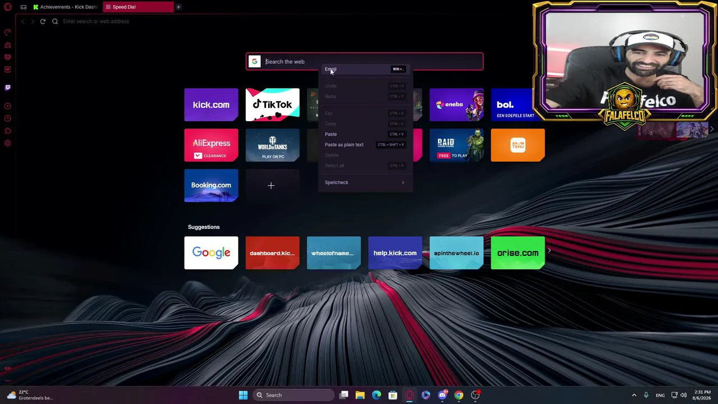Expand the Spellcheck submenu

365,182
